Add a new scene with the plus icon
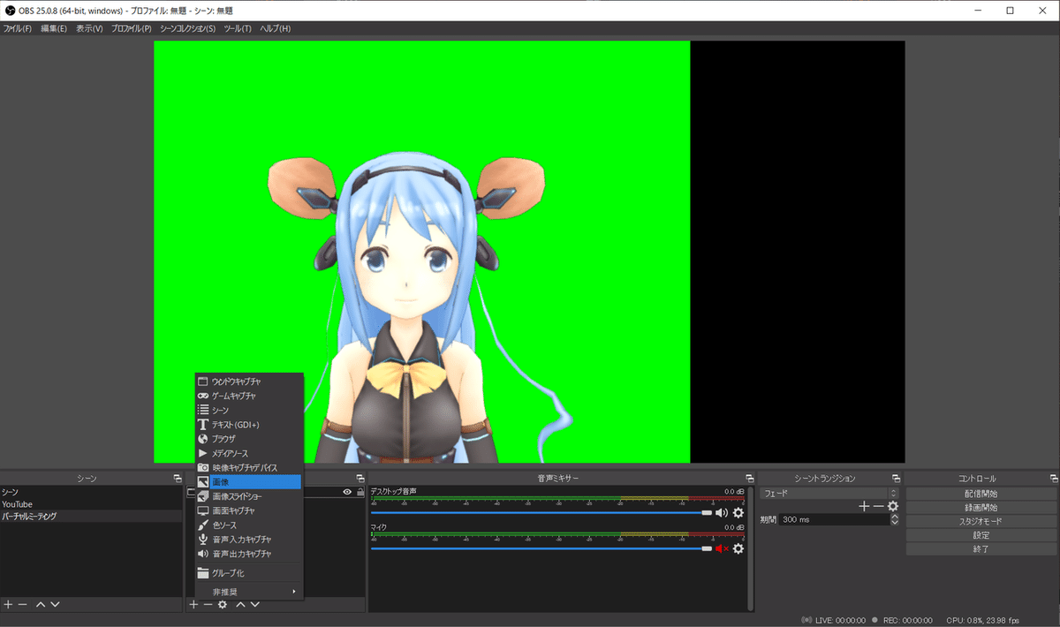This screenshot has height=627, width=1060. pyautogui.click(x=8, y=604)
